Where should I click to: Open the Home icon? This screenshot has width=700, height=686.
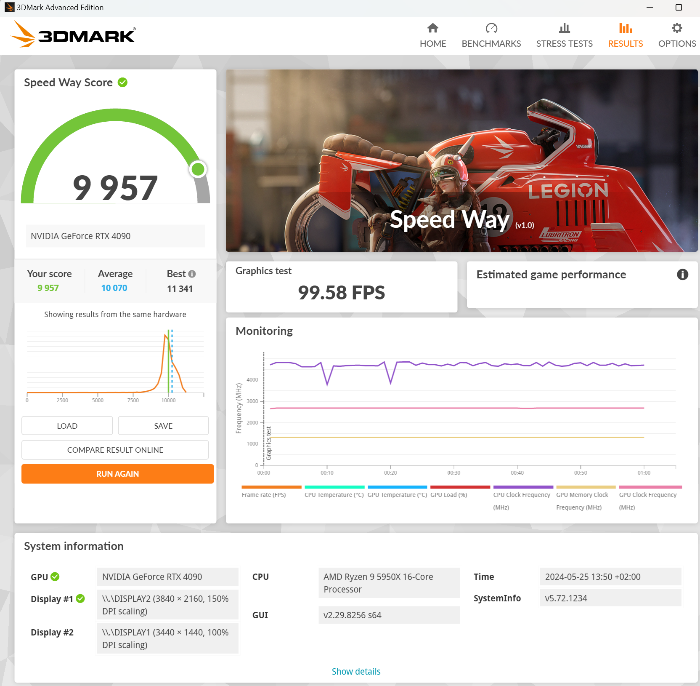pos(433,28)
